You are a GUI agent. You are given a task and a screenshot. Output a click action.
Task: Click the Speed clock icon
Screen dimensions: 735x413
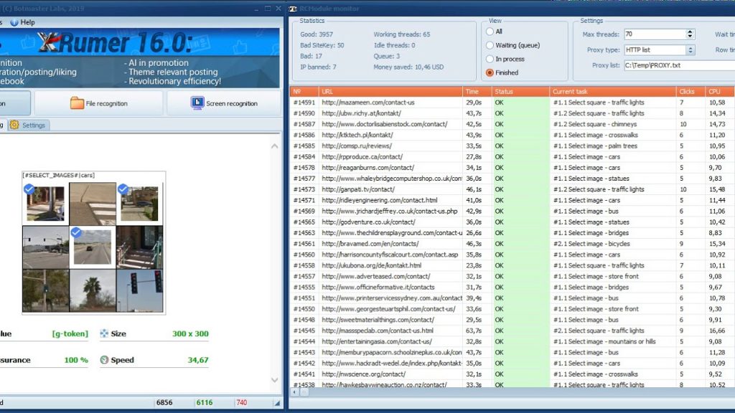pyautogui.click(x=104, y=360)
